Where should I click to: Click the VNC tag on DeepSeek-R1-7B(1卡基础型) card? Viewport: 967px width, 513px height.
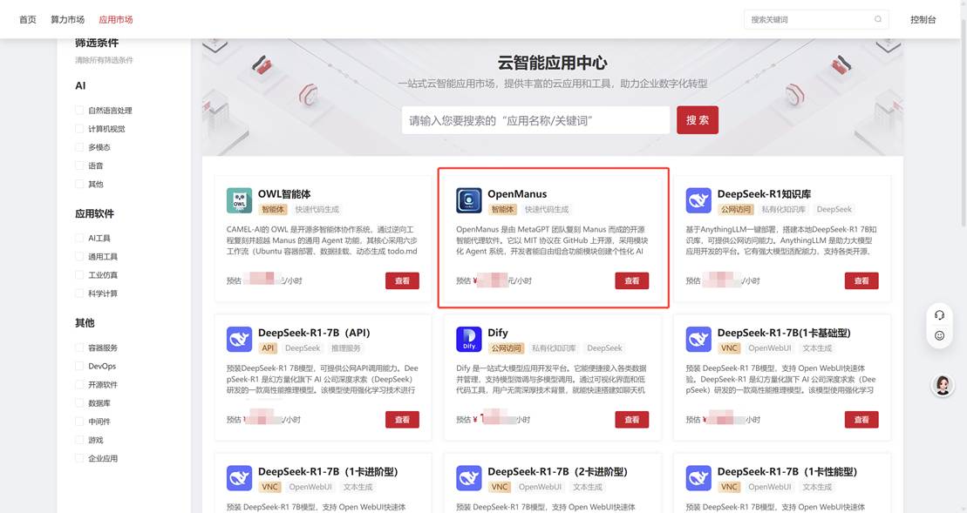729,348
